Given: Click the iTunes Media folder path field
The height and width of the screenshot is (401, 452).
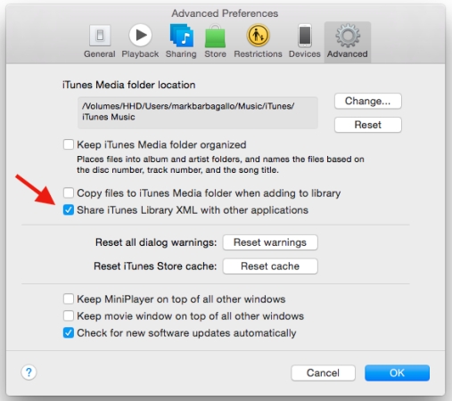Looking at the screenshot, I should click(198, 112).
